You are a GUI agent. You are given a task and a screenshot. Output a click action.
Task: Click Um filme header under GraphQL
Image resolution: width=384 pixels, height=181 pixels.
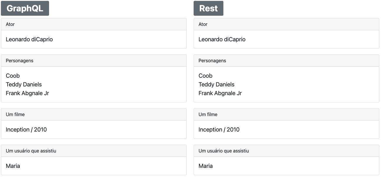point(15,115)
